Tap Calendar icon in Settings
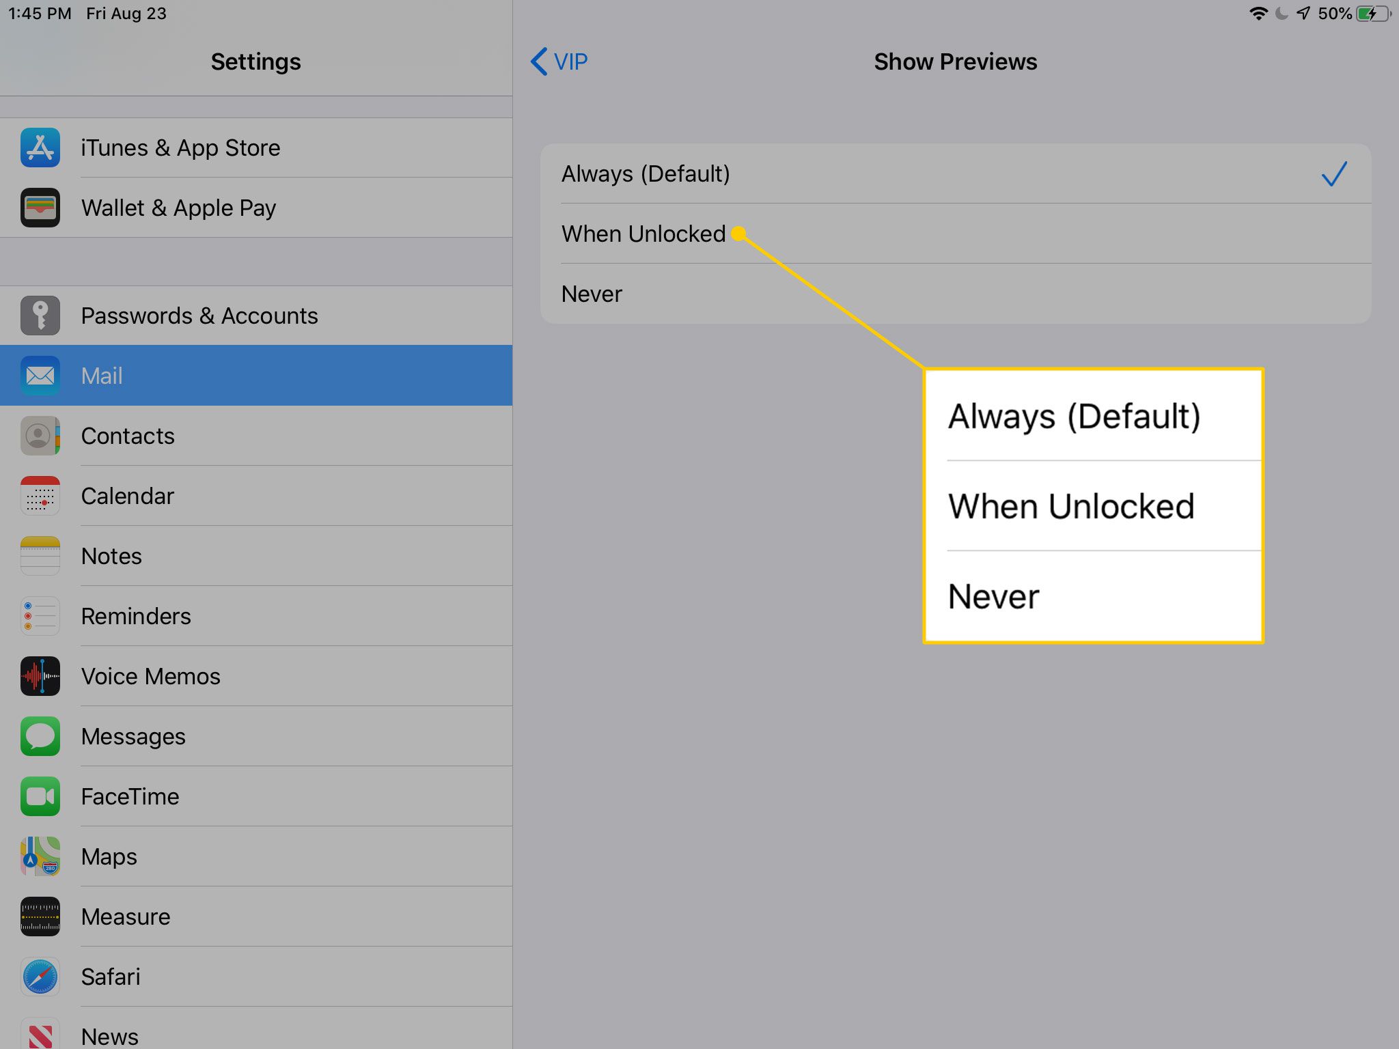1399x1049 pixels. (38, 494)
